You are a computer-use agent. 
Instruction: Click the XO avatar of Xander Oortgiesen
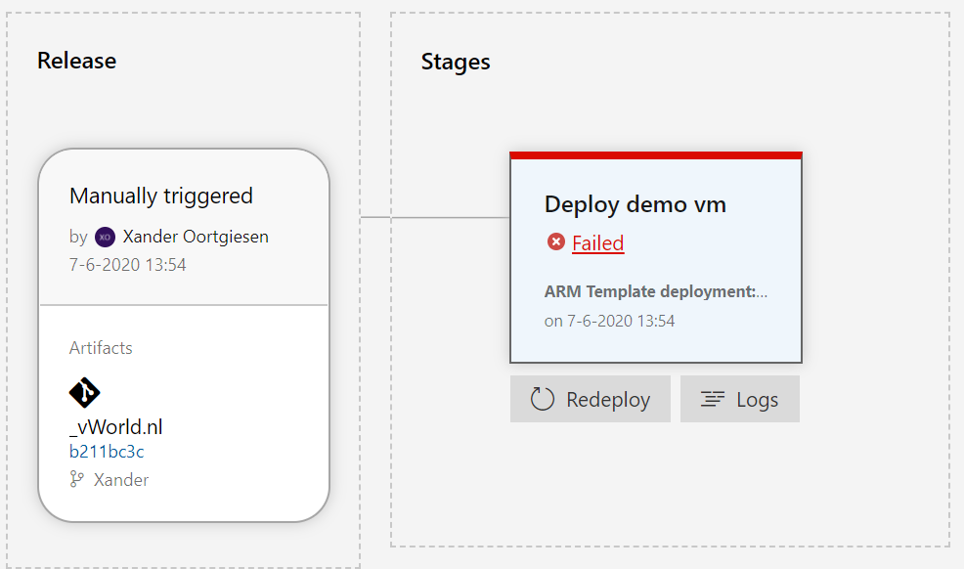point(108,236)
